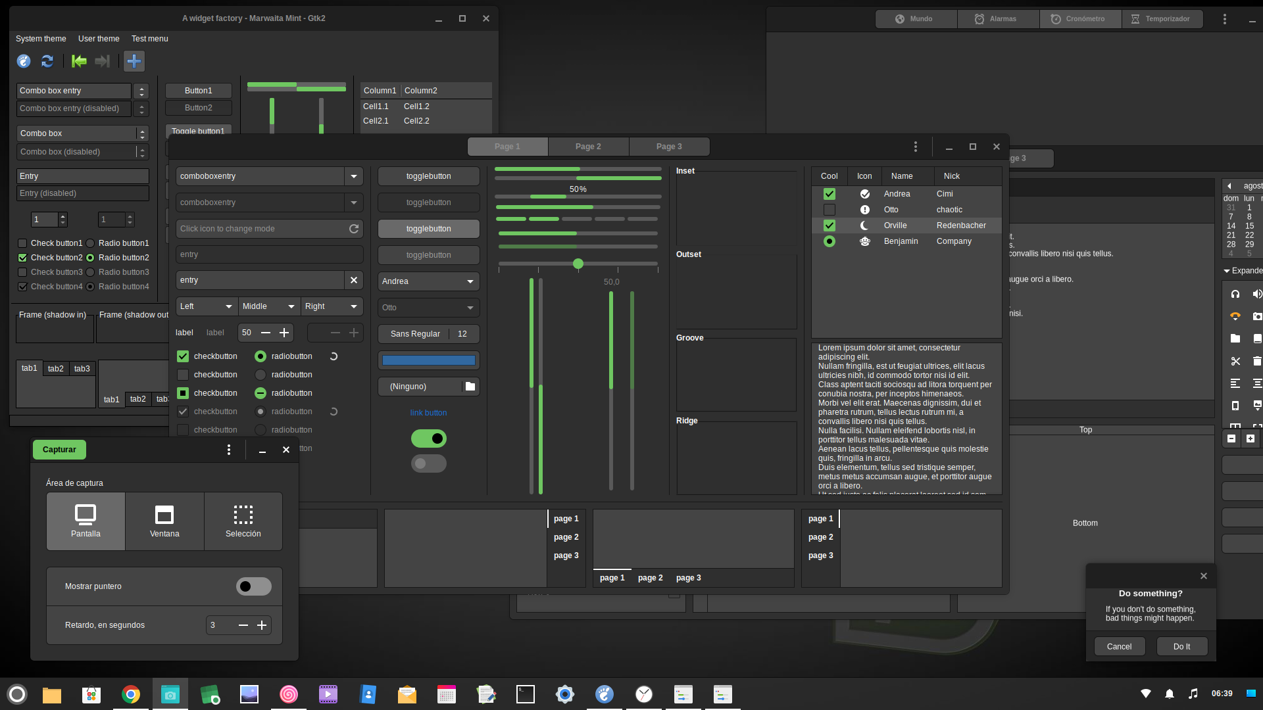Open the Andrea dropdown combo box
1263x710 pixels.
428,281
